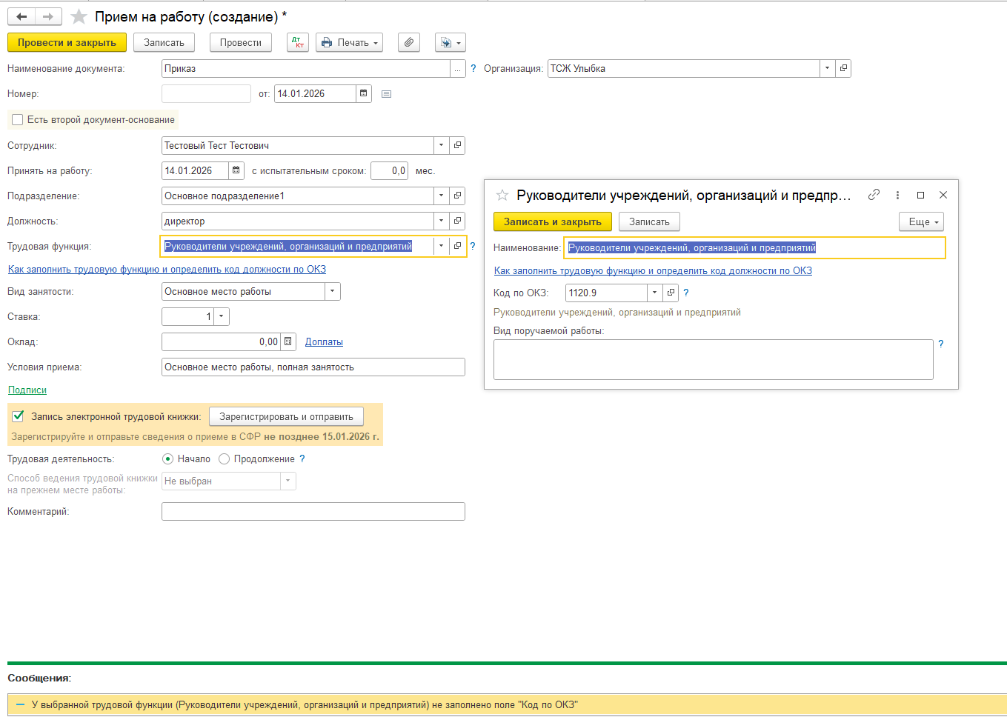
Task: Open the Дт/Кт accounting entries icon
Action: coord(298,42)
